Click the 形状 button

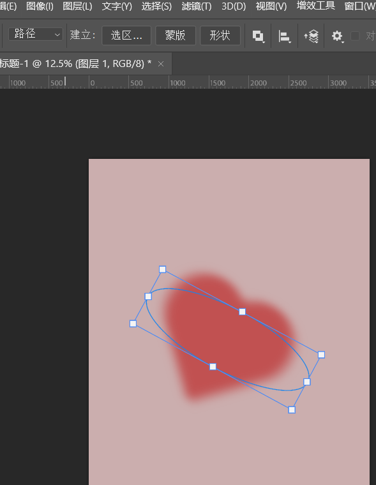coord(220,36)
